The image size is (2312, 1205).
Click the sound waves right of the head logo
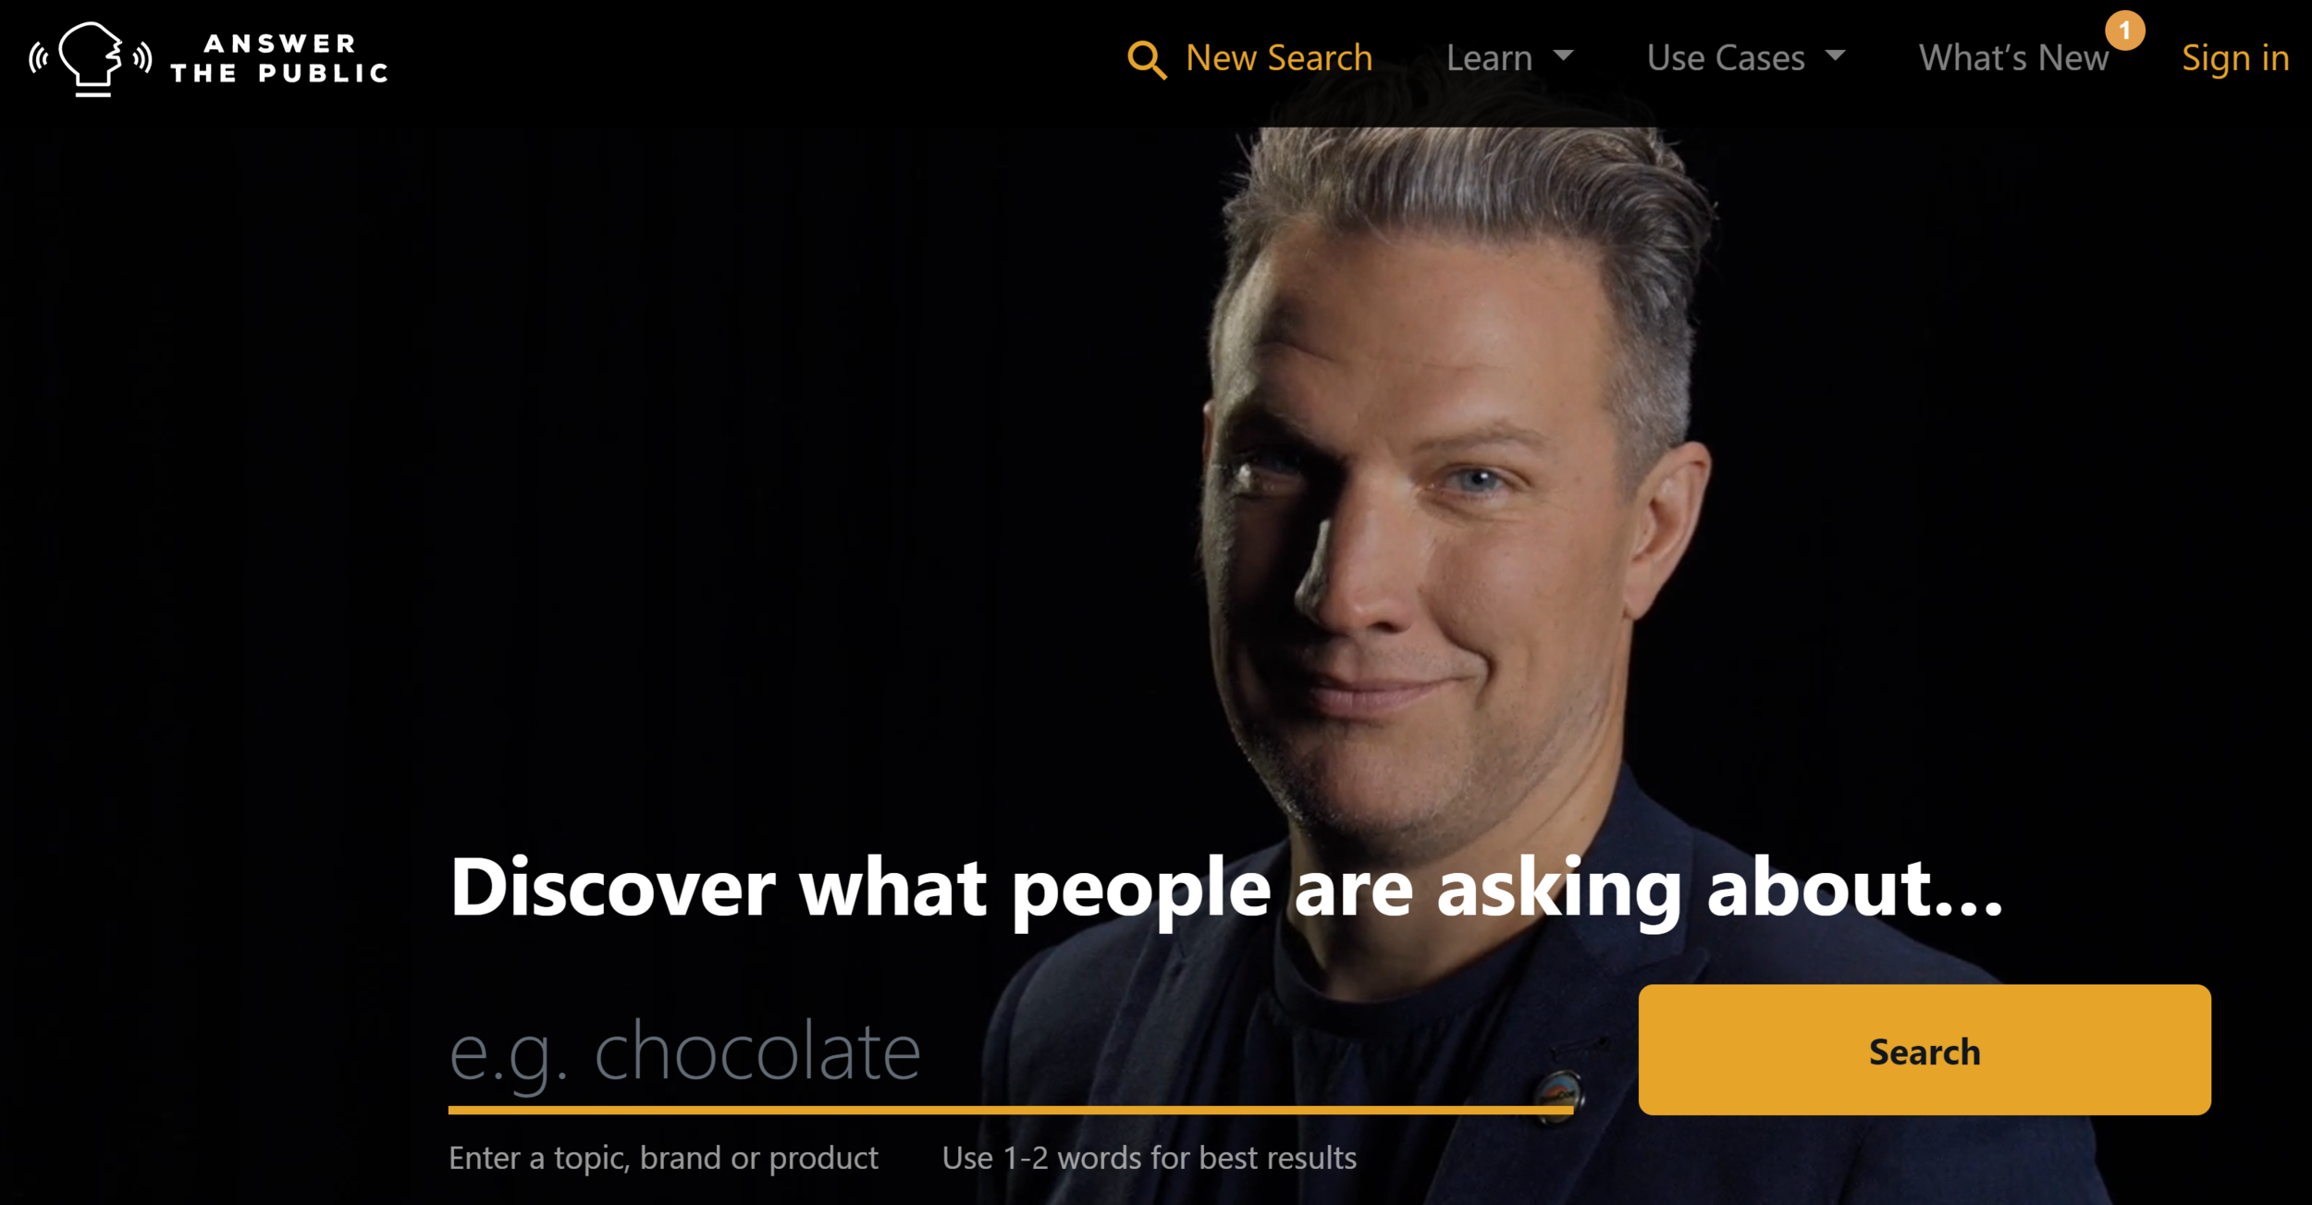(x=141, y=58)
